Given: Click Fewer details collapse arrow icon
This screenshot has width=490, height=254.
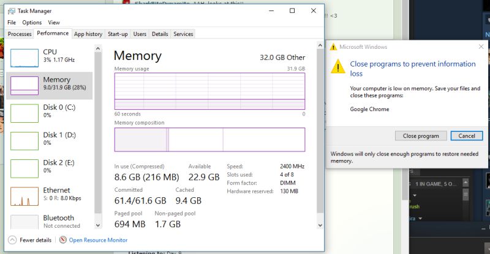Looking at the screenshot, I should click(x=12, y=240).
